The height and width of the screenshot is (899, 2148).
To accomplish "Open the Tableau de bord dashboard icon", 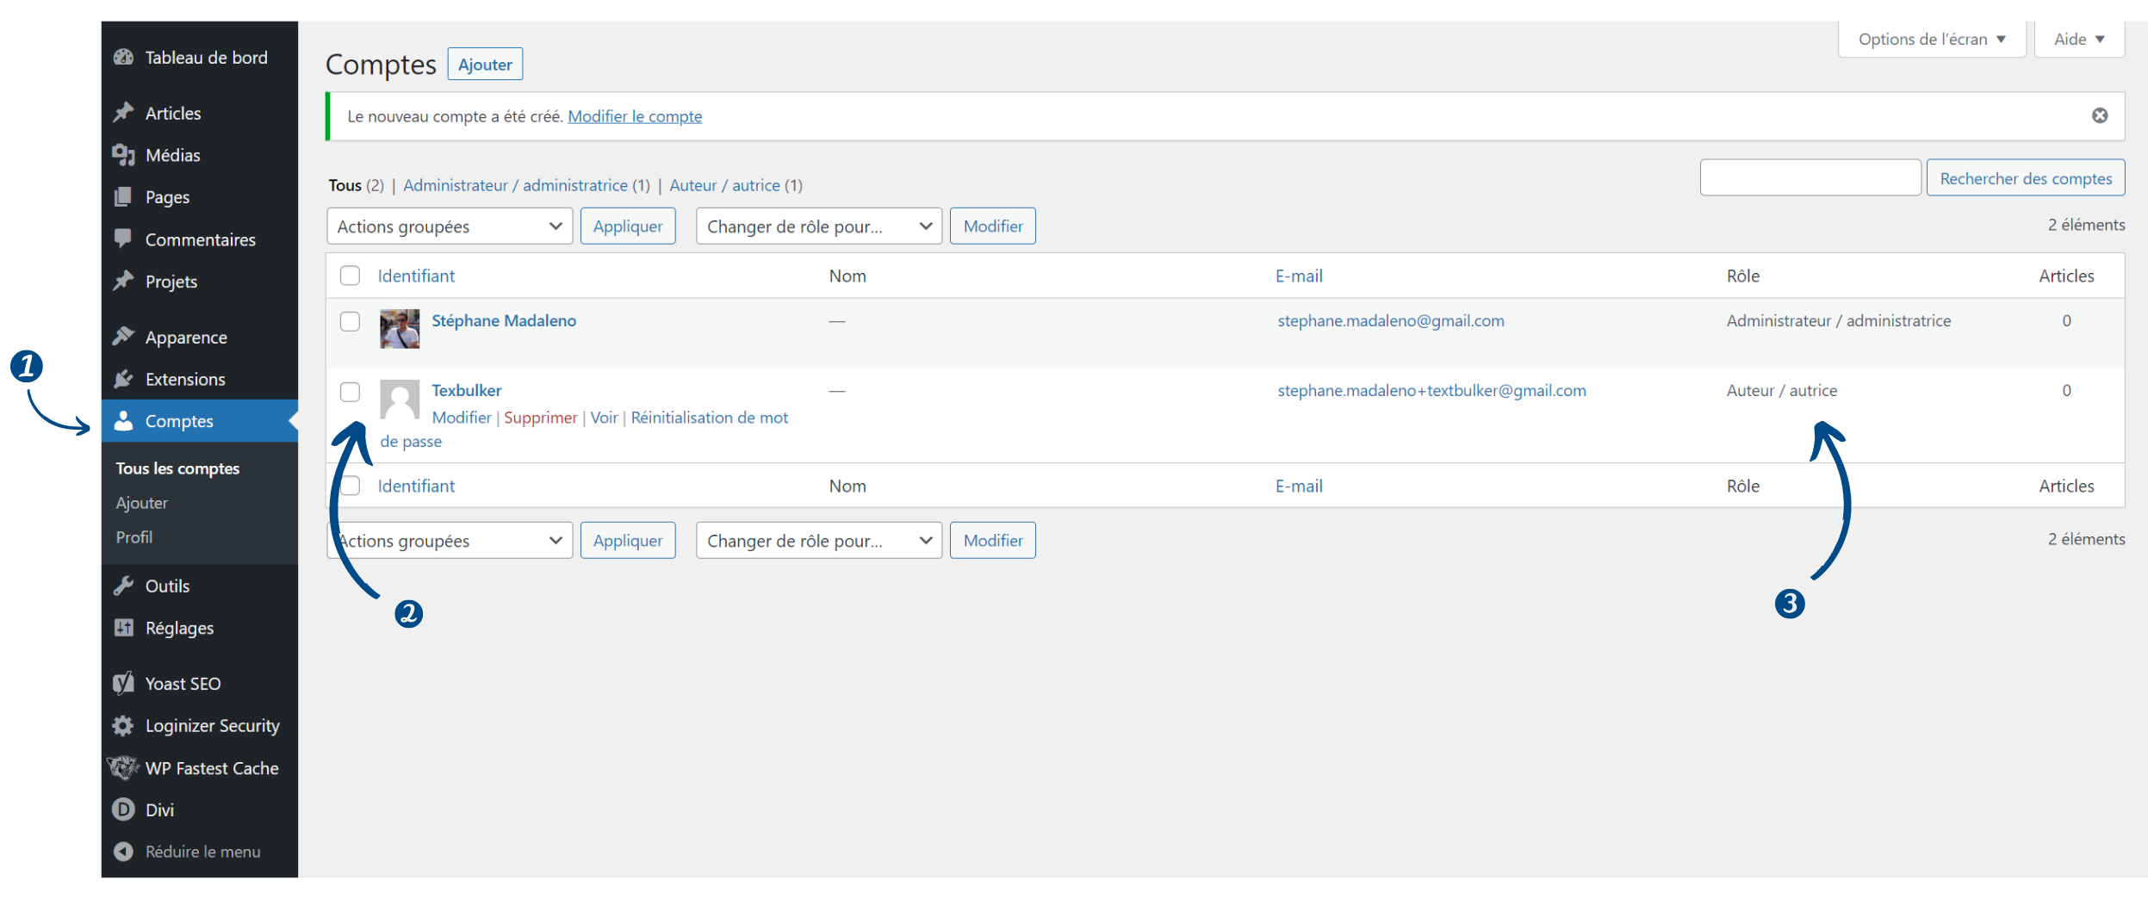I will (123, 56).
